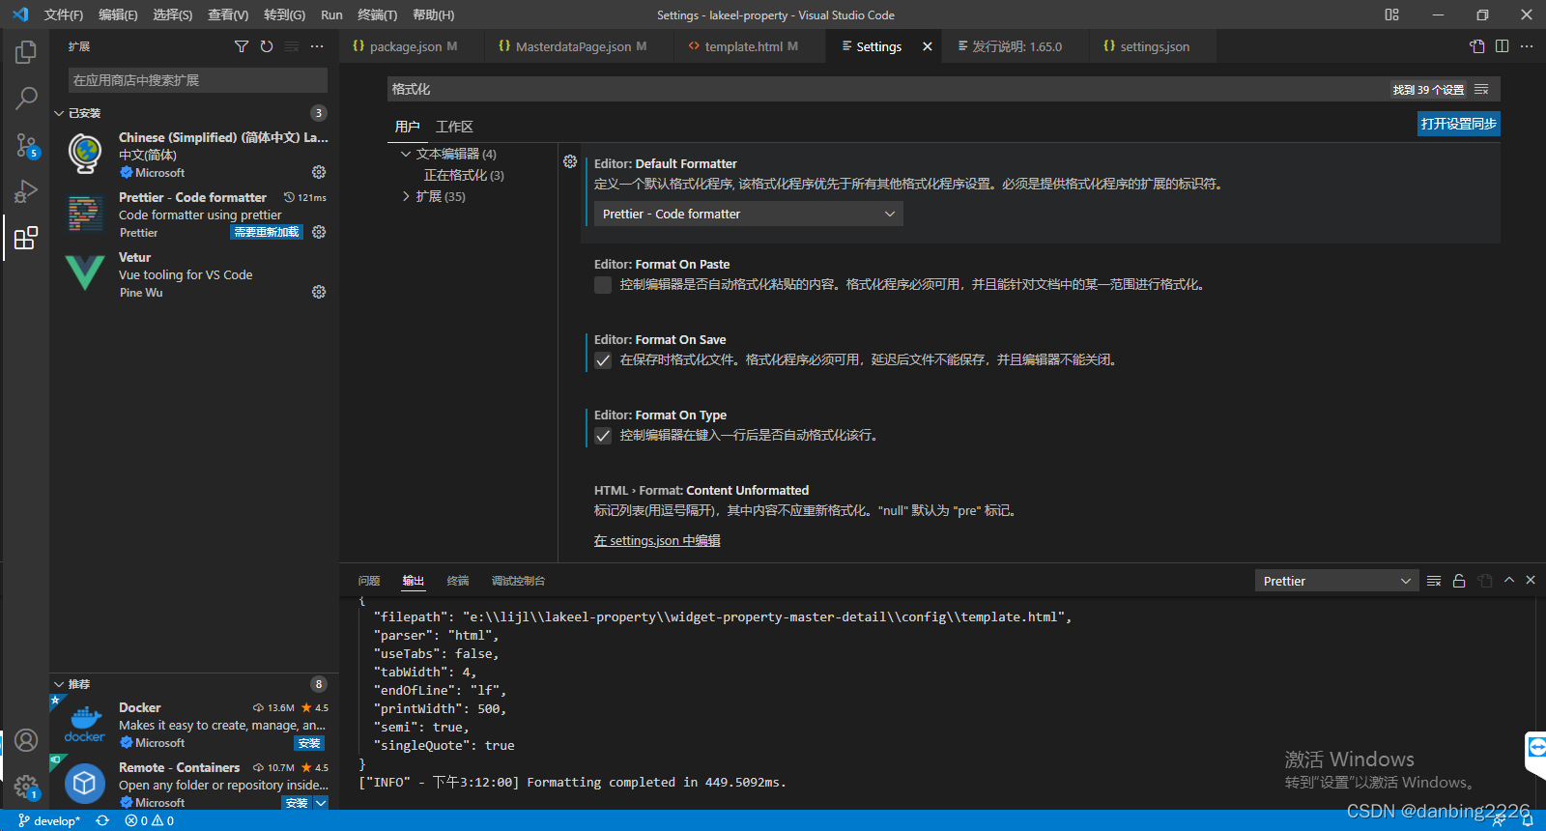Screen dimensions: 1546x831
Task: Split the editor to the right
Action: 1502,46
